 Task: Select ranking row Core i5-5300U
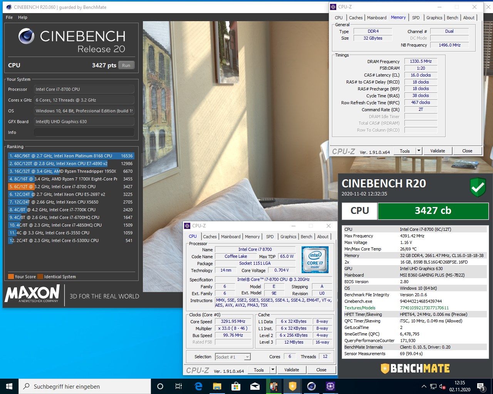coord(71,240)
